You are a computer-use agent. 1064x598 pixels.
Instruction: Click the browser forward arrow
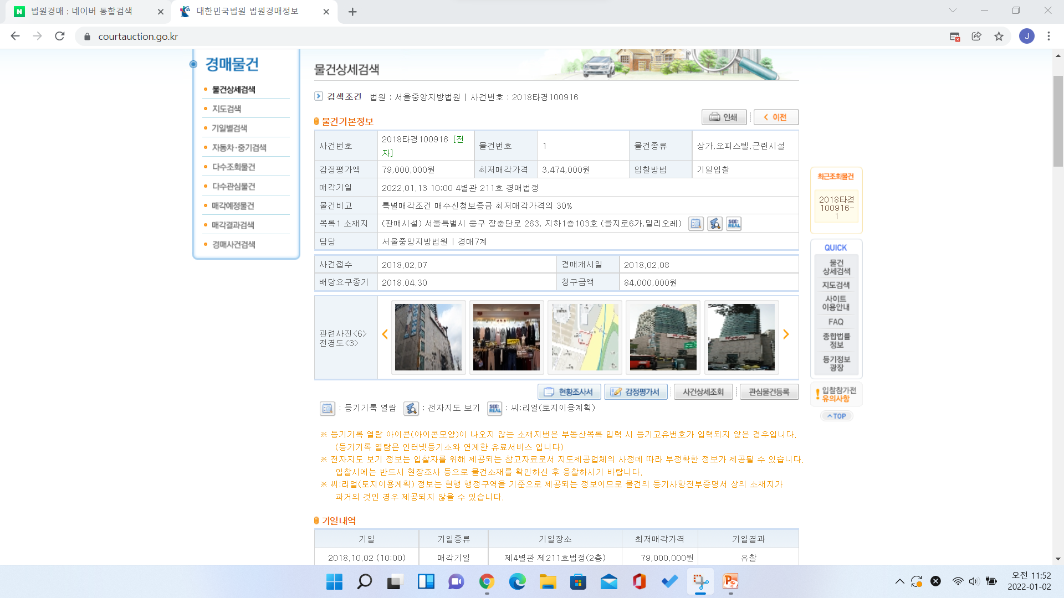click(x=37, y=36)
